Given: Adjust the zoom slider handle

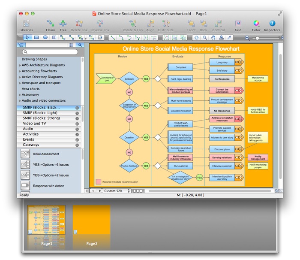Looking at the screenshot, I should coord(257,38).
